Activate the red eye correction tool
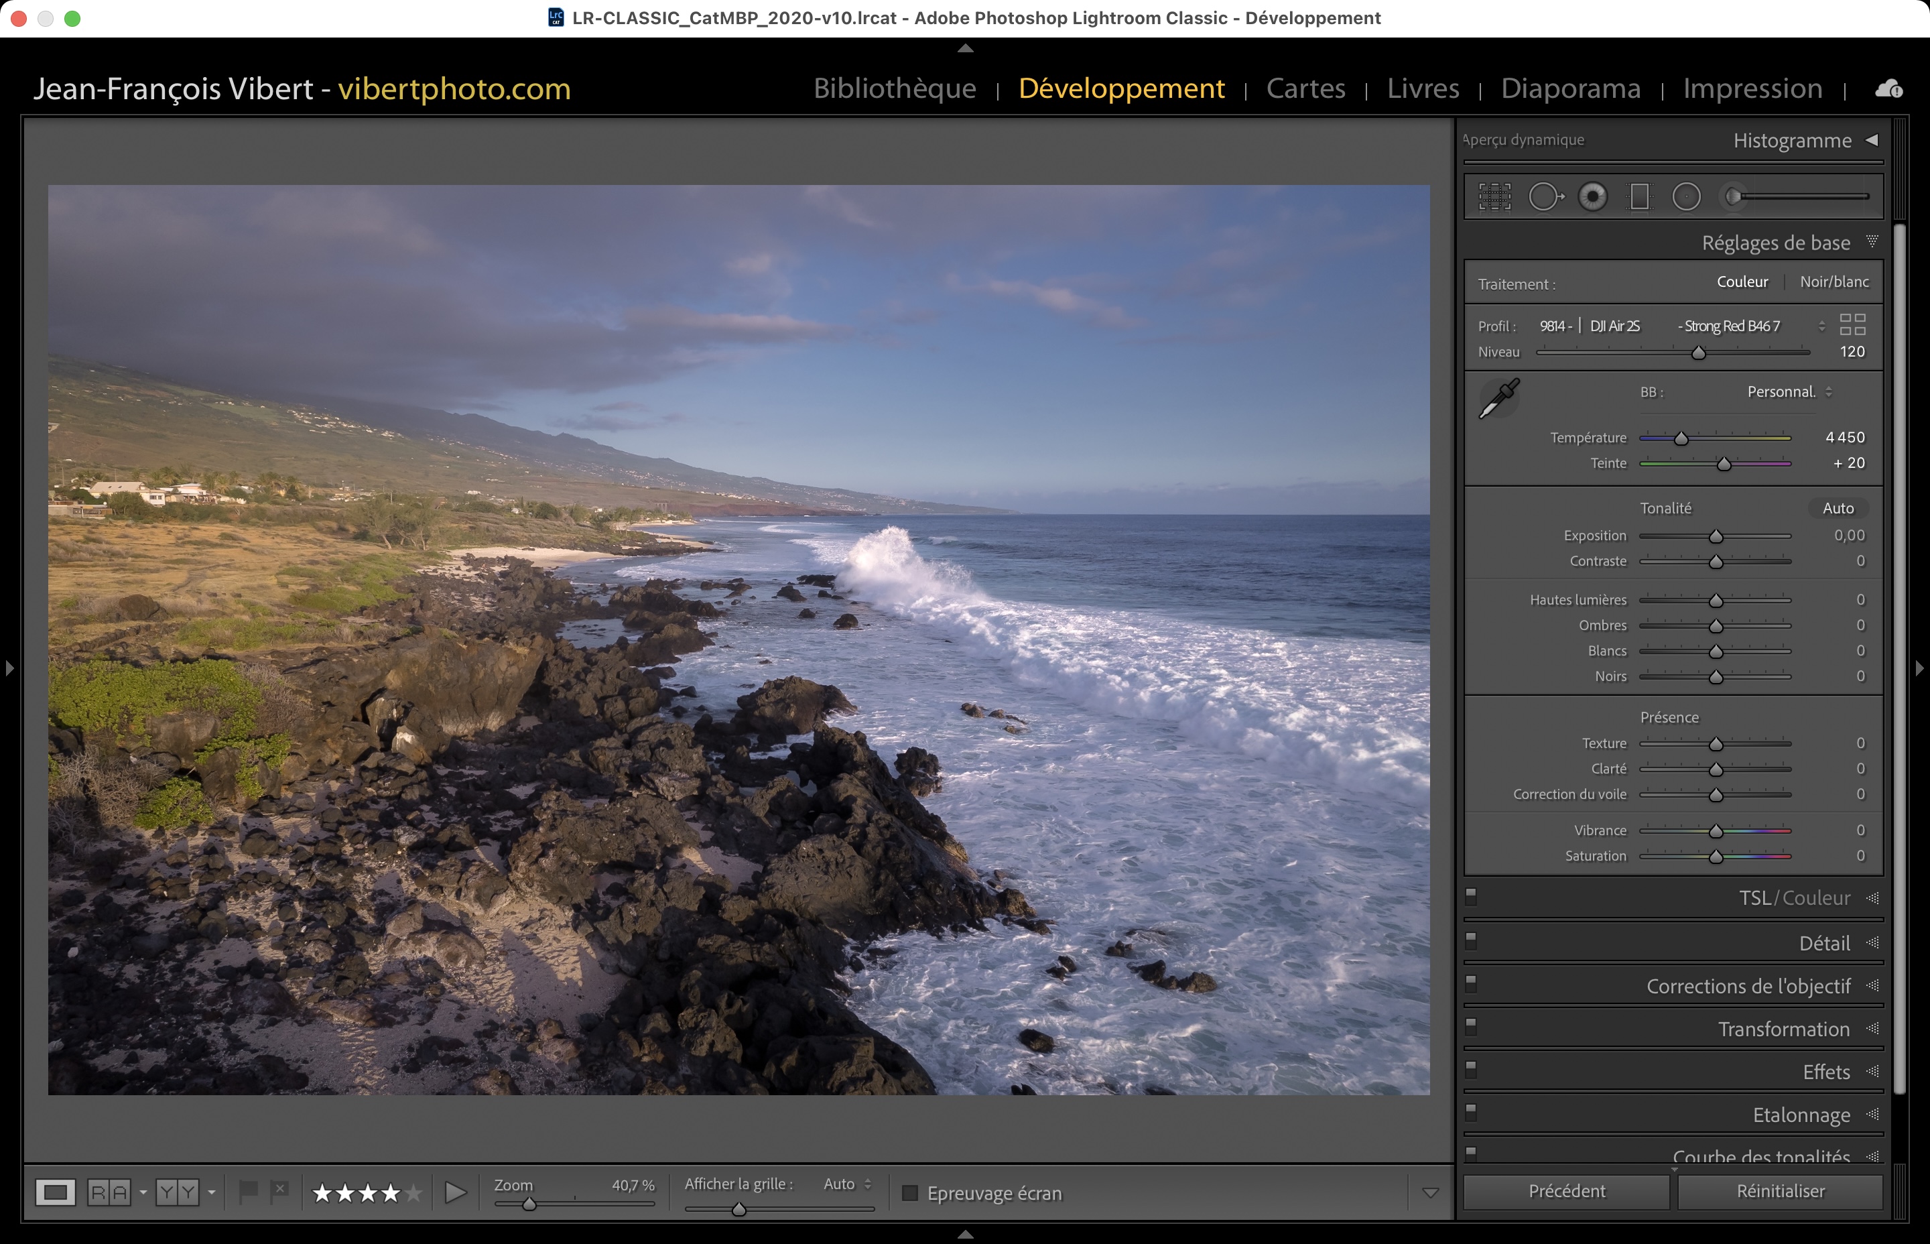 coord(1592,196)
